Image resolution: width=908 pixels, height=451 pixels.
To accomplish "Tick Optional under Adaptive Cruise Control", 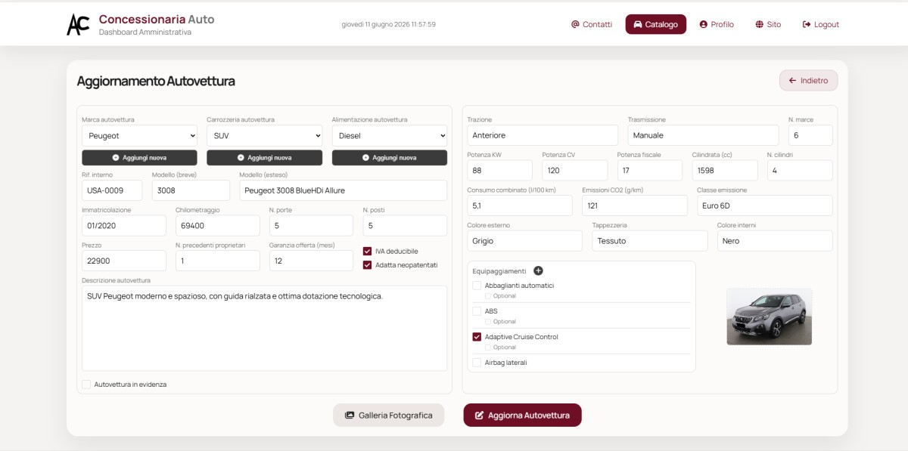I will [x=488, y=348].
